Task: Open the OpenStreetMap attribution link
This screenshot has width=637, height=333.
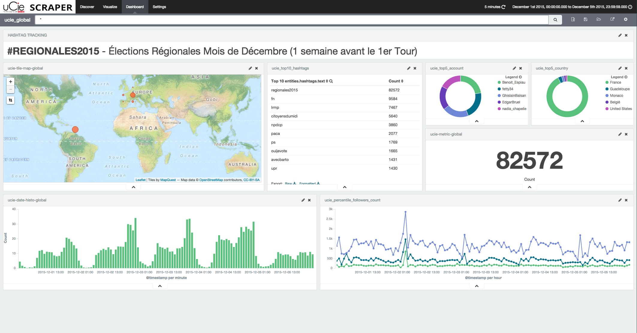Action: click(211, 180)
